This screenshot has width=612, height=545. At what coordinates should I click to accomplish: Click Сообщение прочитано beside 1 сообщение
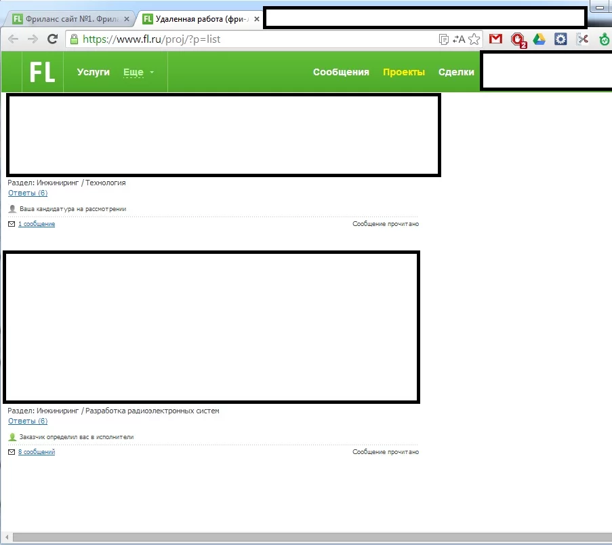click(x=386, y=224)
